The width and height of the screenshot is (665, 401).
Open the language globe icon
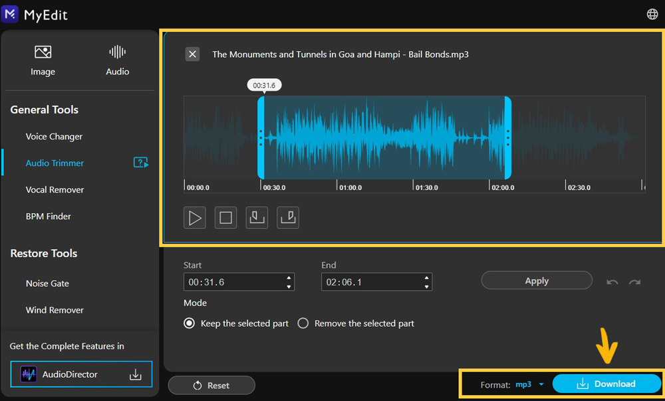pyautogui.click(x=652, y=13)
